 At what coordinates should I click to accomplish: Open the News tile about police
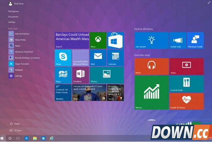(x=89, y=92)
